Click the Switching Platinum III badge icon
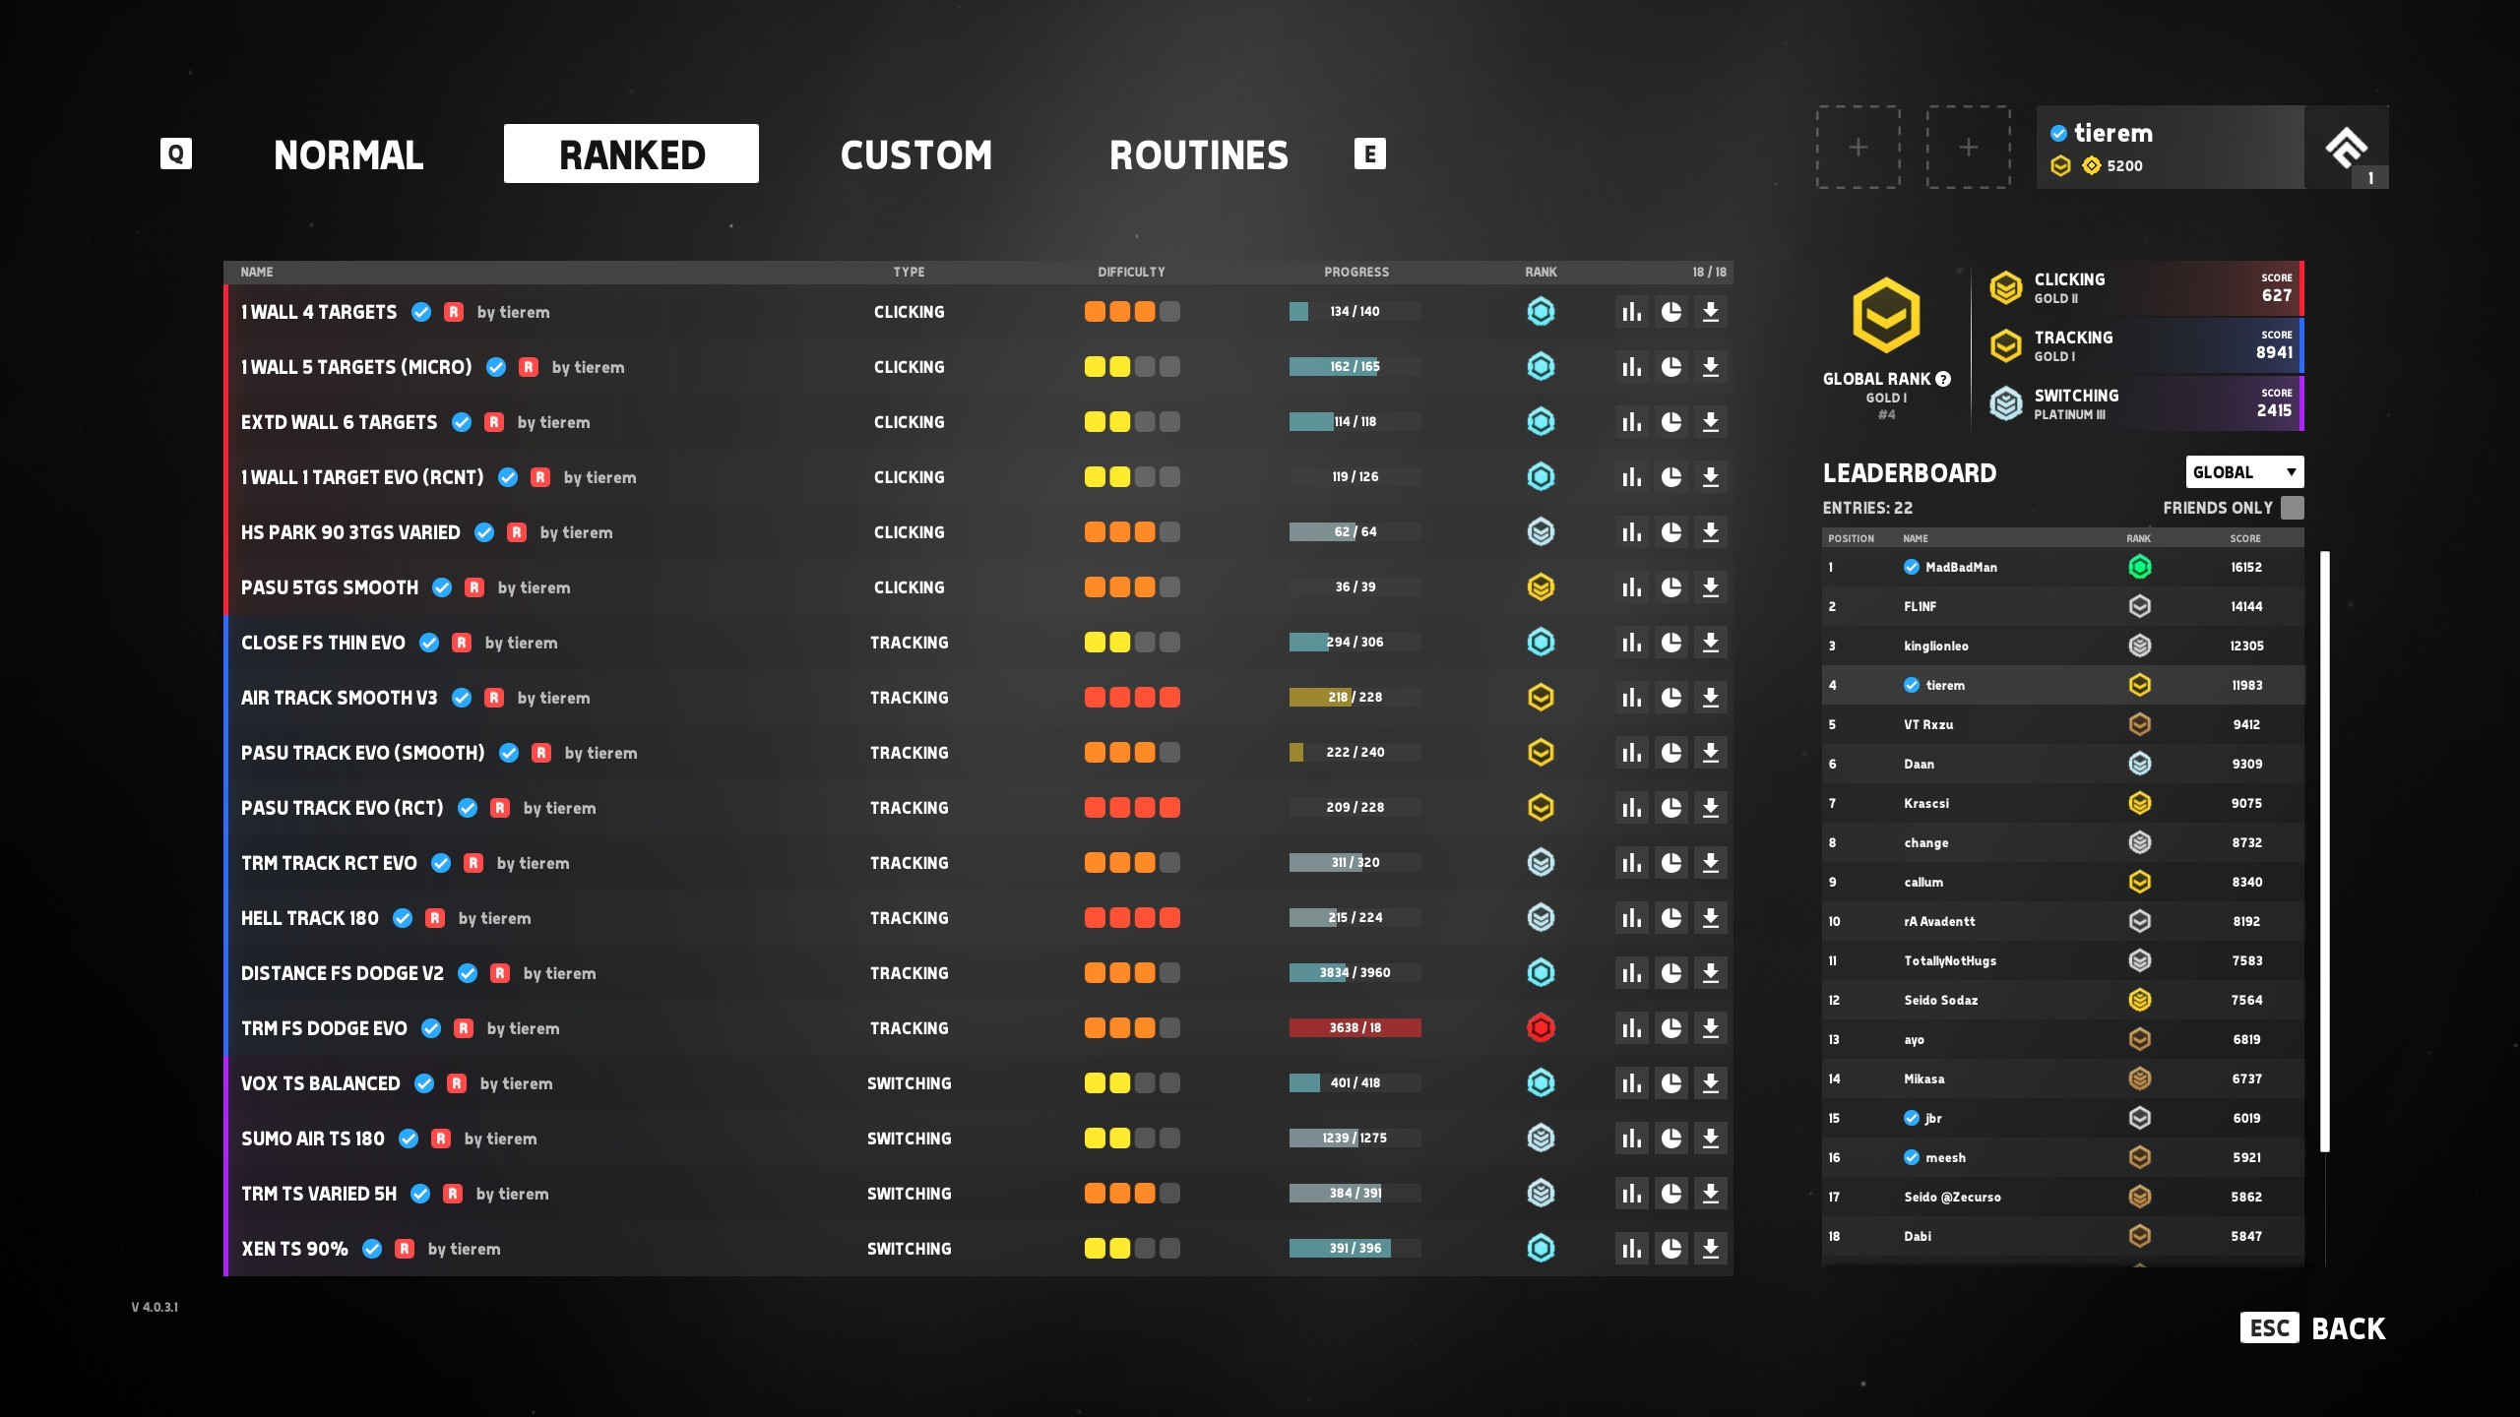The height and width of the screenshot is (1417, 2520). pos(2004,402)
